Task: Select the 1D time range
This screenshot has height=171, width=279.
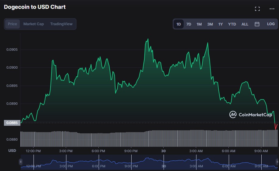Action: click(179, 24)
